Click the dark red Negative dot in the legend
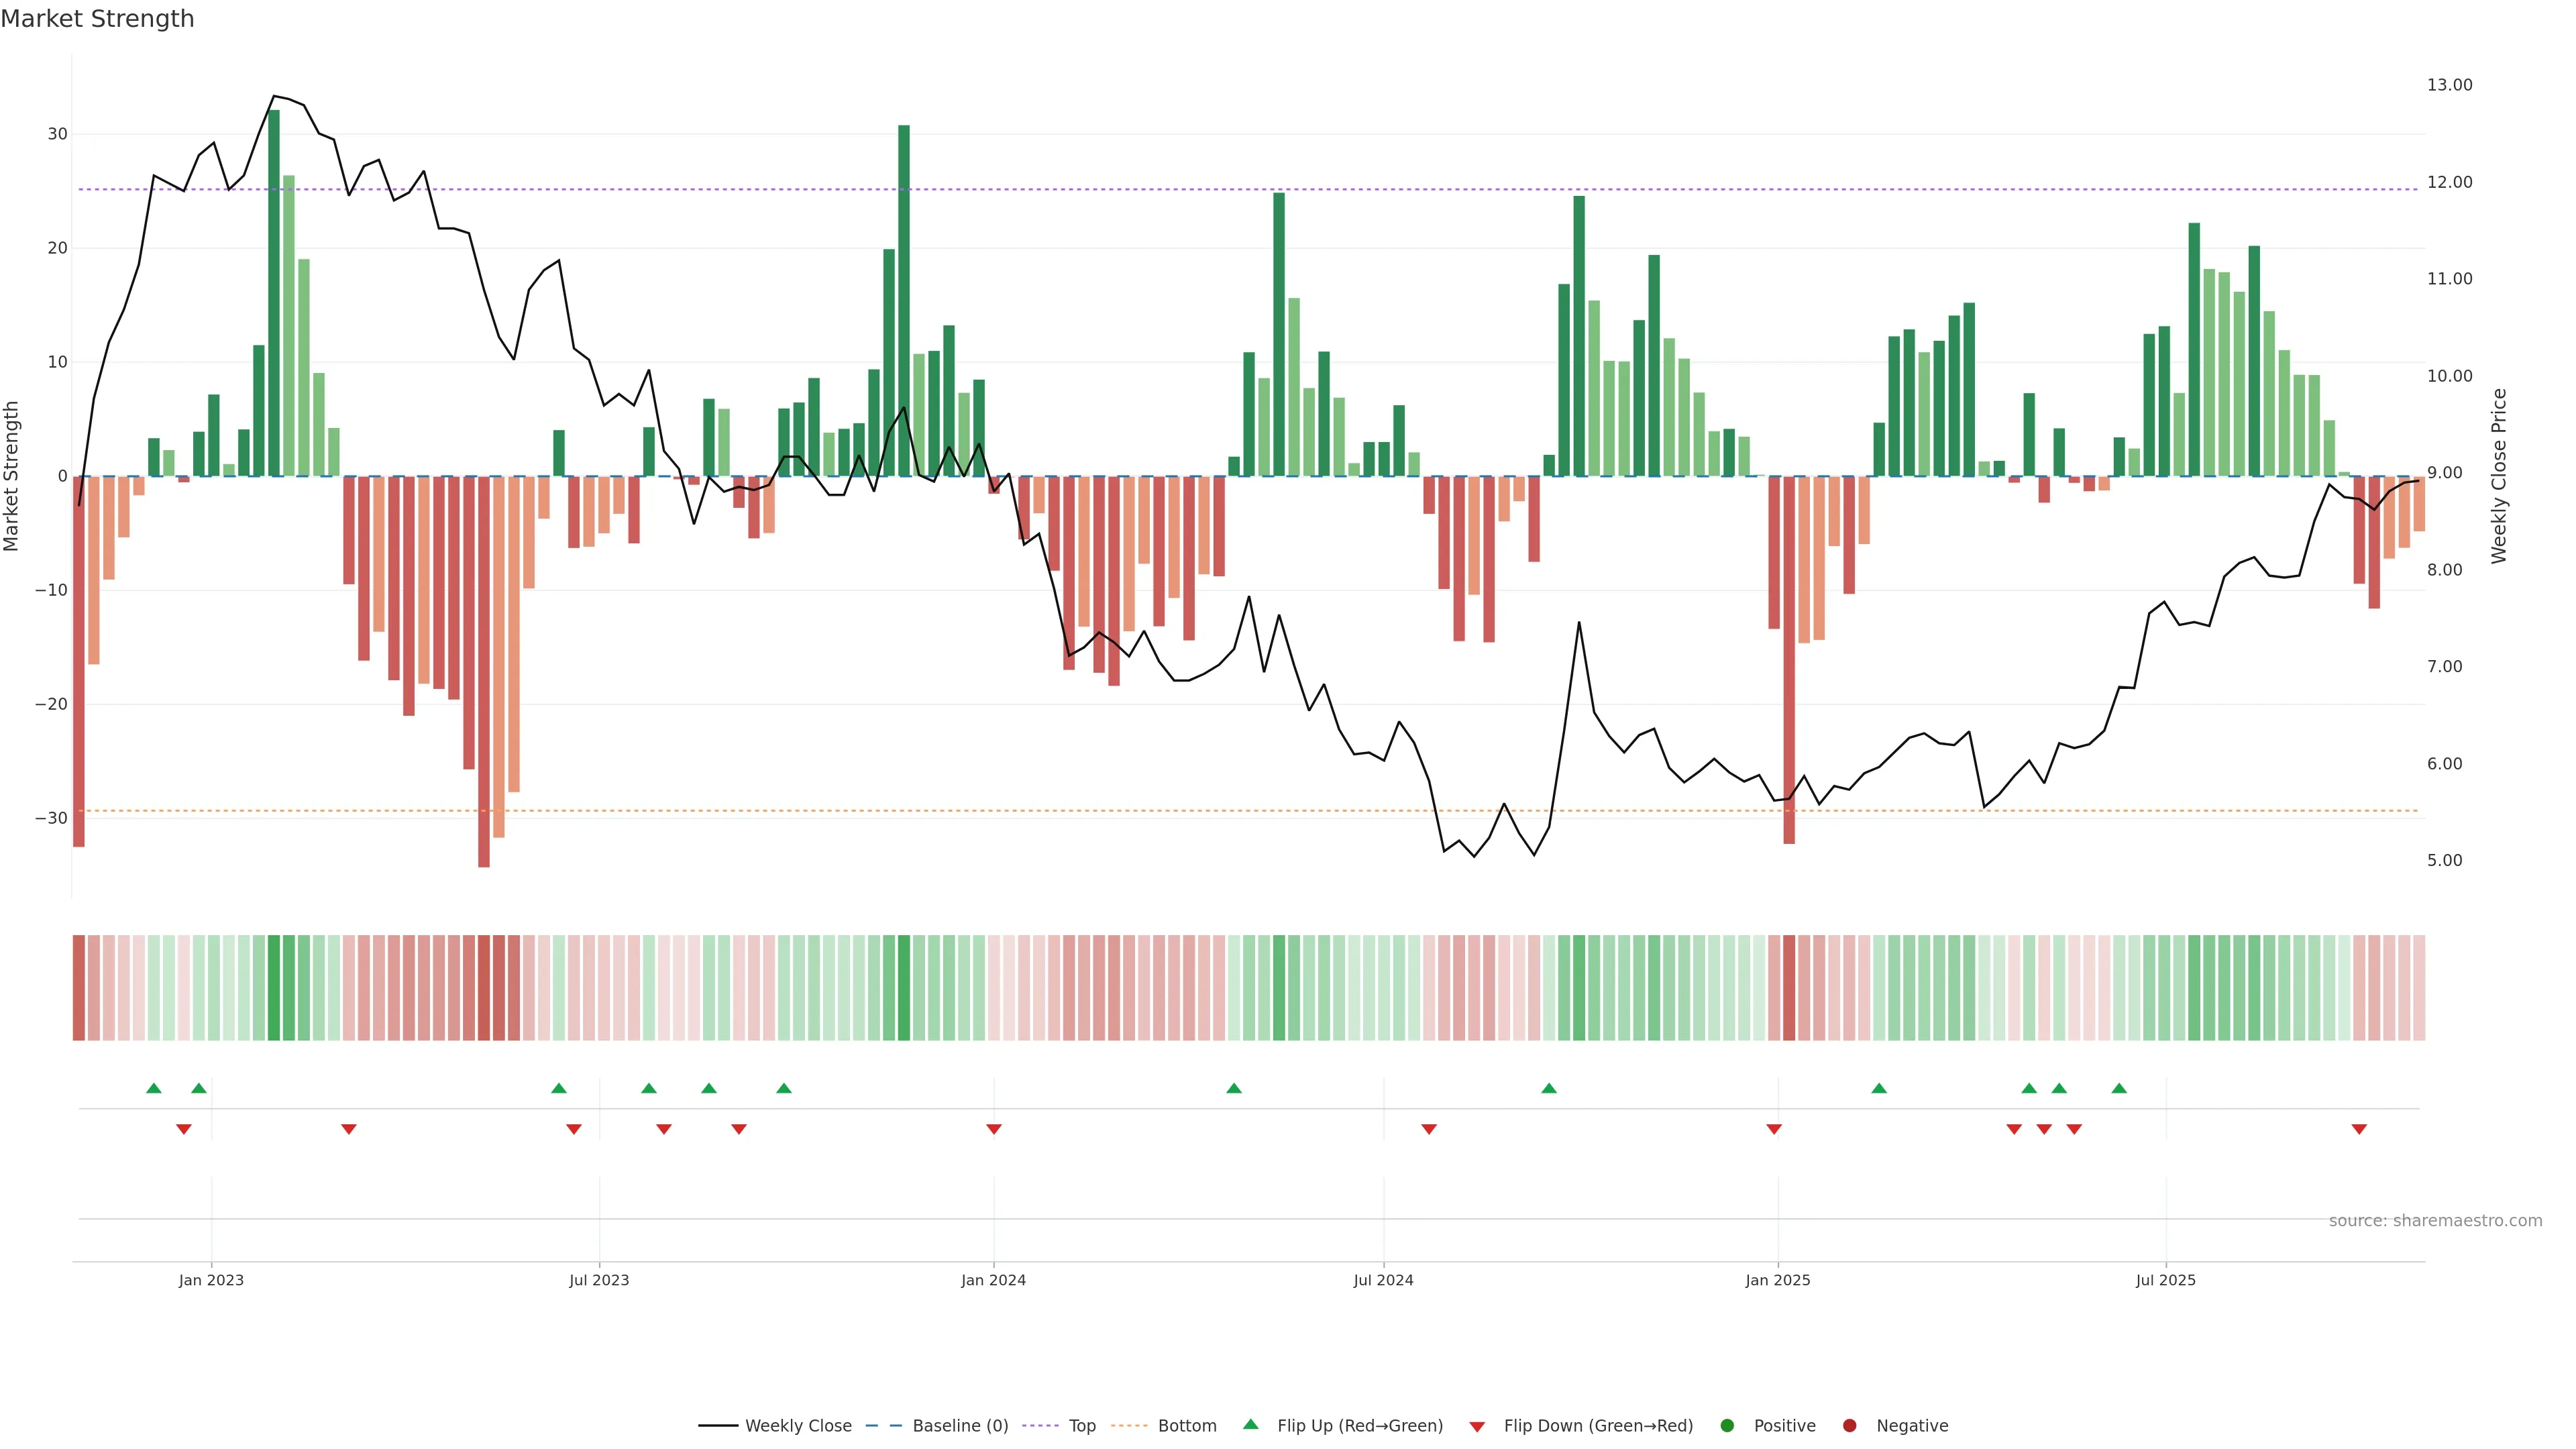Viewport: 2576px width, 1449px height. (1849, 1426)
